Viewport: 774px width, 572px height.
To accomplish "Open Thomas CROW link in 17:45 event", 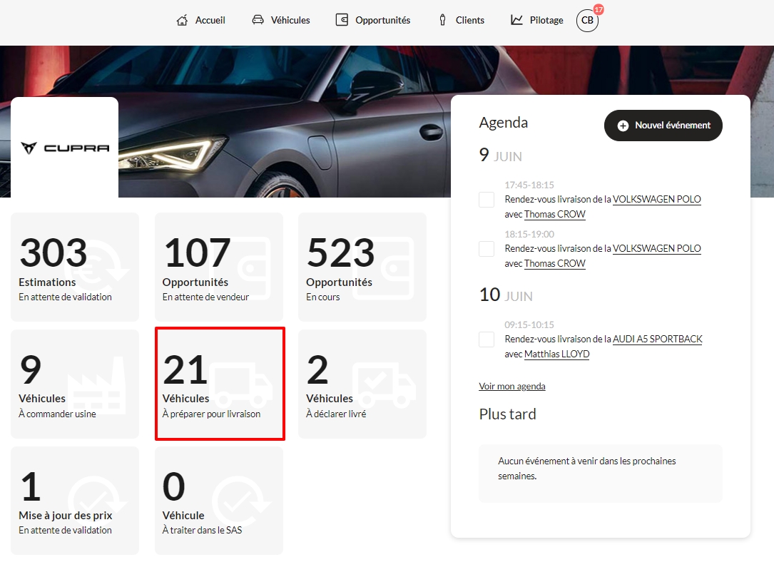I will tap(555, 215).
